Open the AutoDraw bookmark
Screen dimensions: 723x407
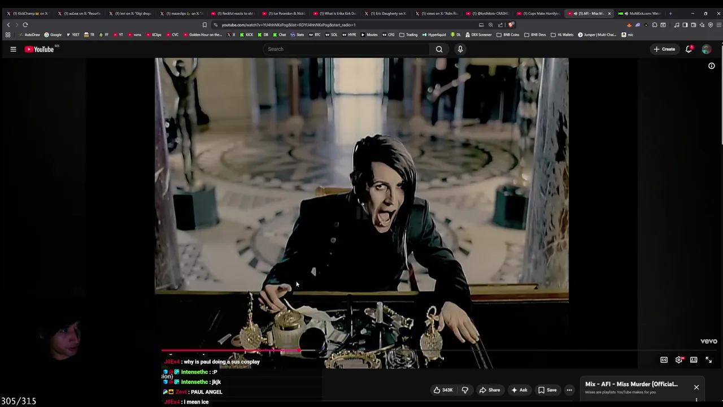pos(28,35)
